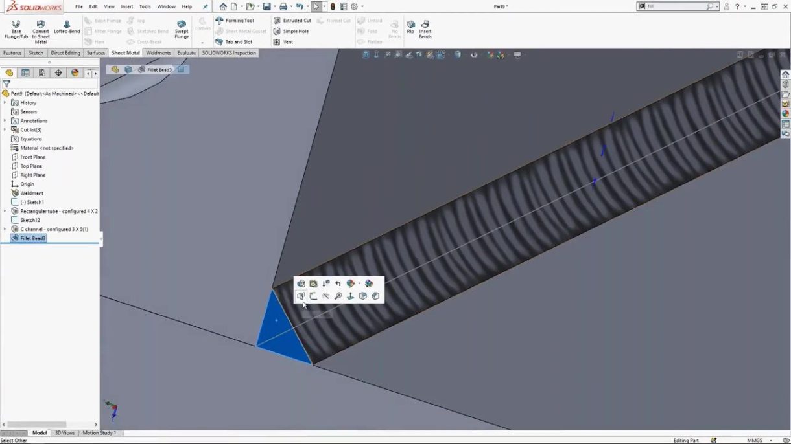Screen dimensions: 791x444
Task: Open the PropertyManager tab
Action: [26, 73]
